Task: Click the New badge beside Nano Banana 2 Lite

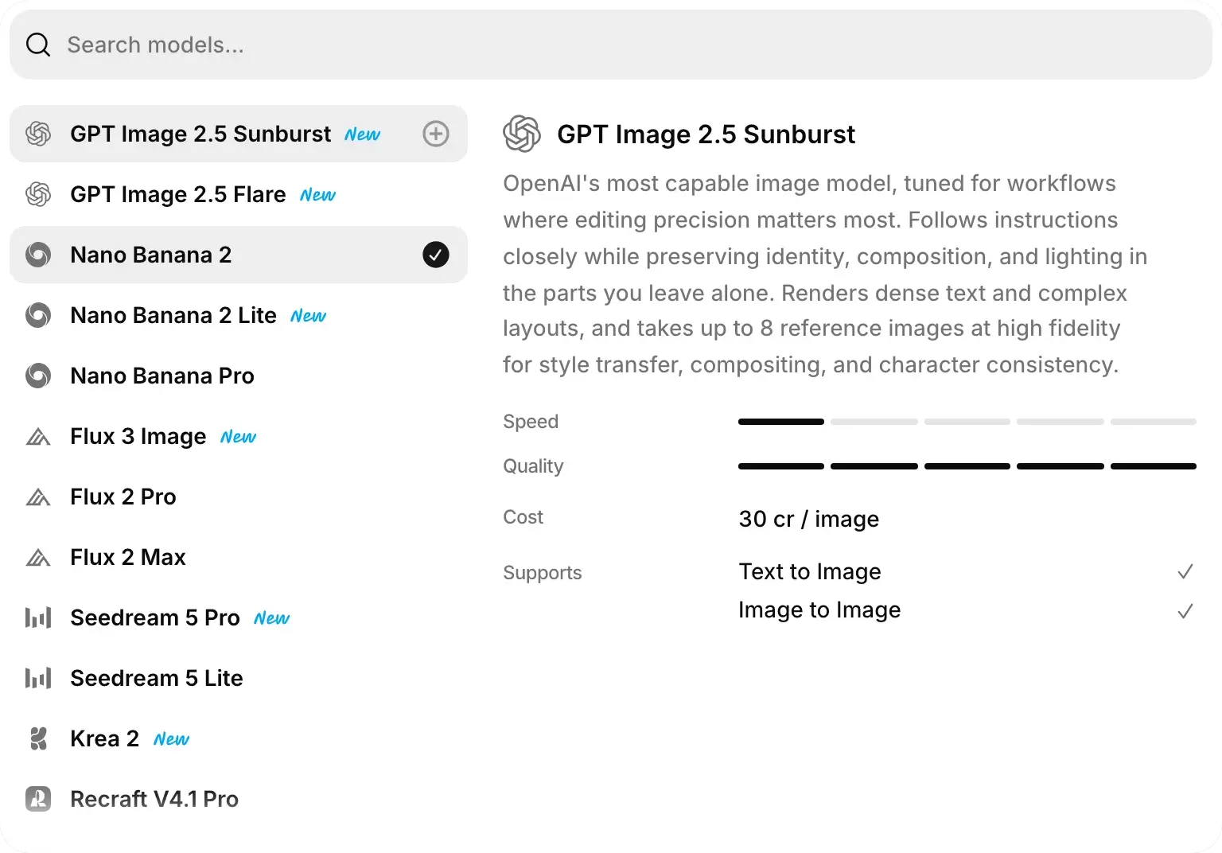Action: 309,316
